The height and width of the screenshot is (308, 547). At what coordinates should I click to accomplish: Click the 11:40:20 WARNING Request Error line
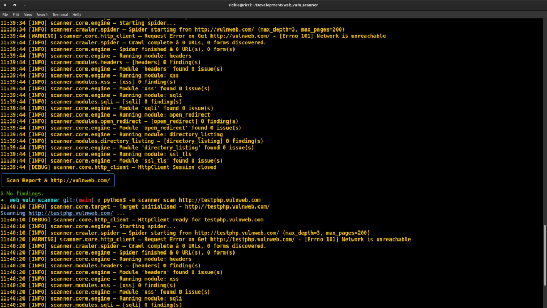pos(206,240)
